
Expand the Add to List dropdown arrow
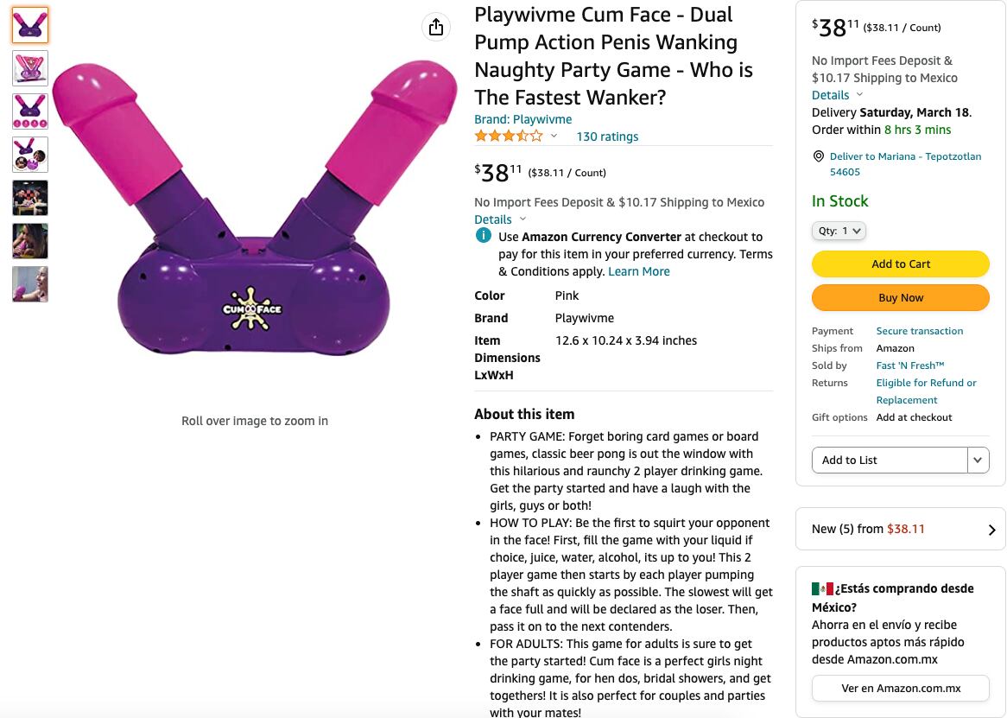(x=978, y=460)
